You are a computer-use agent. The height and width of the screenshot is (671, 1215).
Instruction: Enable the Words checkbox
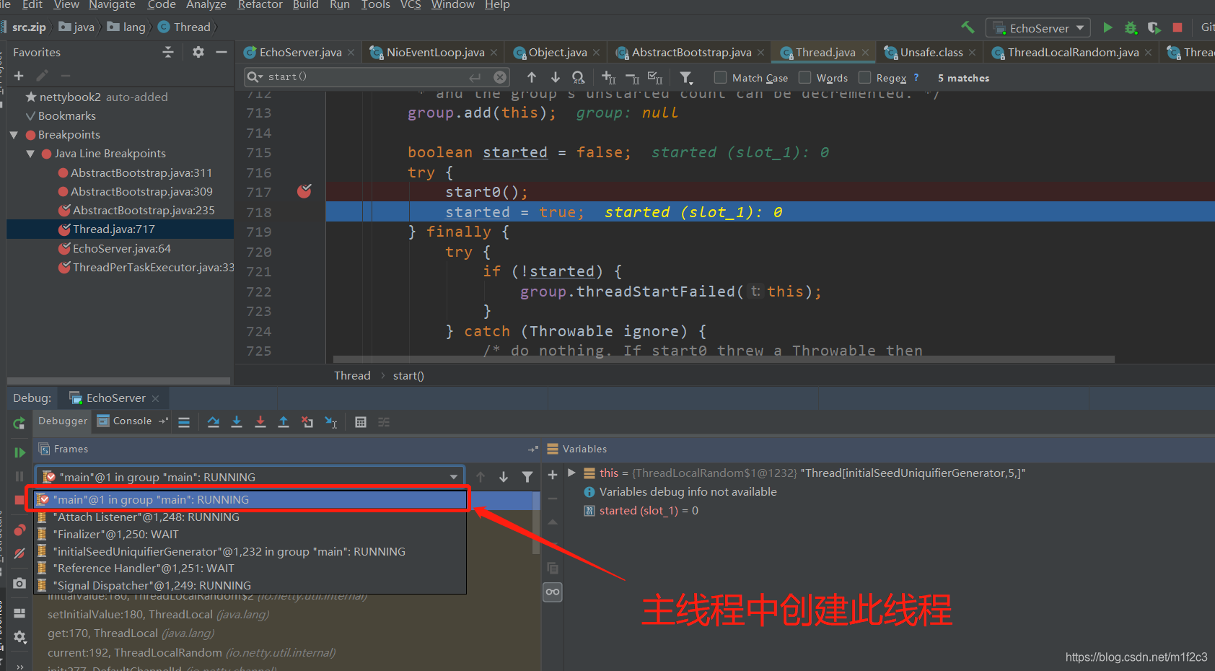(804, 77)
